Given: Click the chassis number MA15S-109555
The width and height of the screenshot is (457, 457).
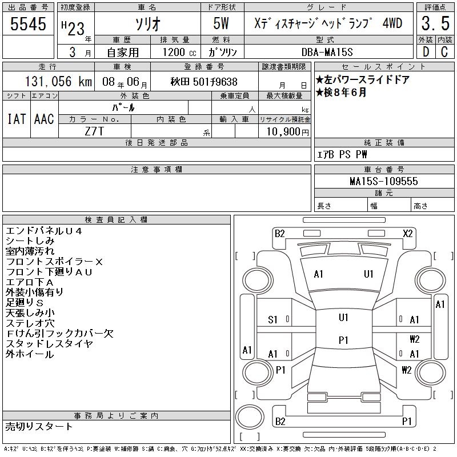Looking at the screenshot, I should click(x=384, y=181).
